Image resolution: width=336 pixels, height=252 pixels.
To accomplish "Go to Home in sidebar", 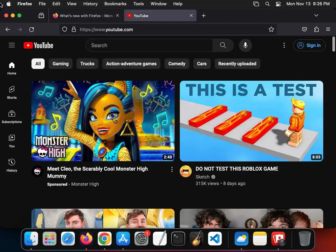I will pyautogui.click(x=12, y=68).
